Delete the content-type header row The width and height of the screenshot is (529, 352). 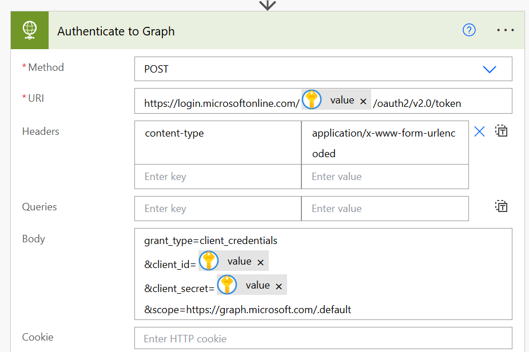(x=479, y=132)
